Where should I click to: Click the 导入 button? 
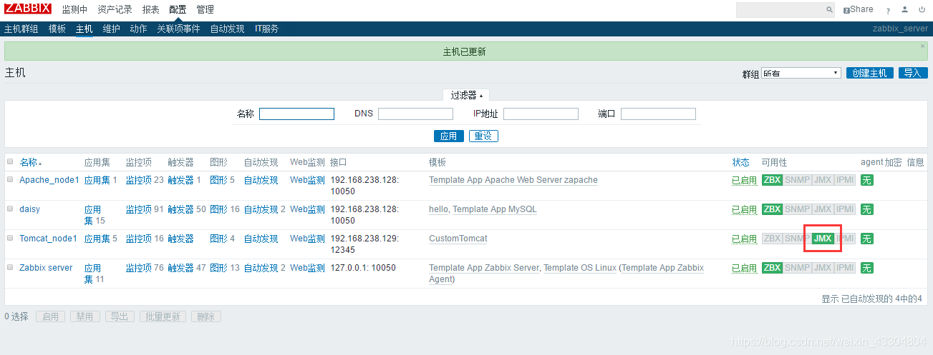[912, 73]
